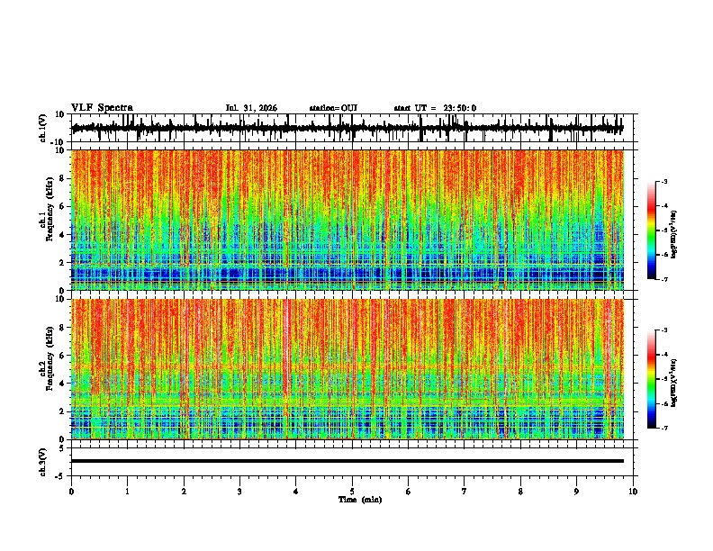Click time axis tick label "7"
The height and width of the screenshot is (551, 713).
[x=465, y=492]
